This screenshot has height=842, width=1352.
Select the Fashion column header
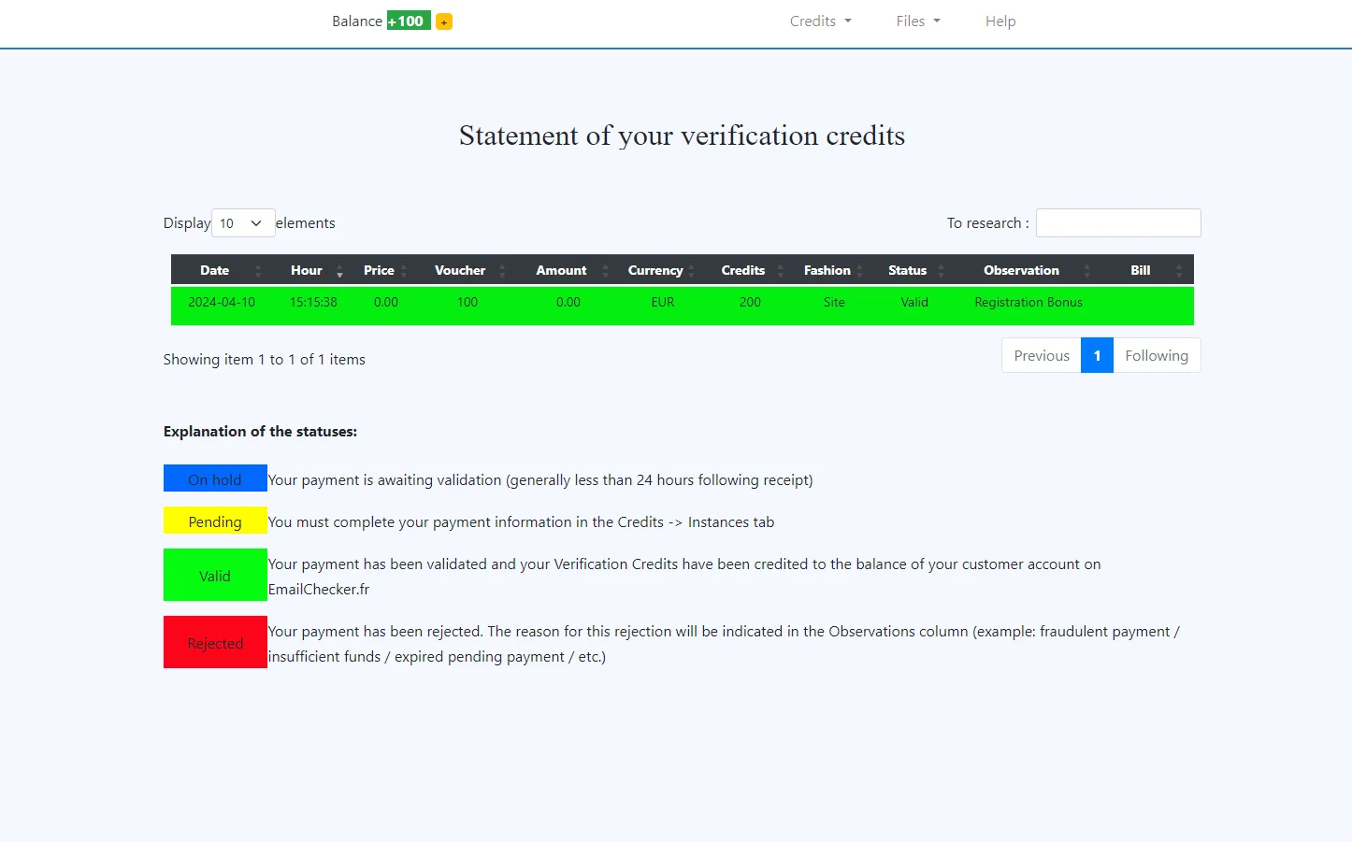(x=827, y=270)
